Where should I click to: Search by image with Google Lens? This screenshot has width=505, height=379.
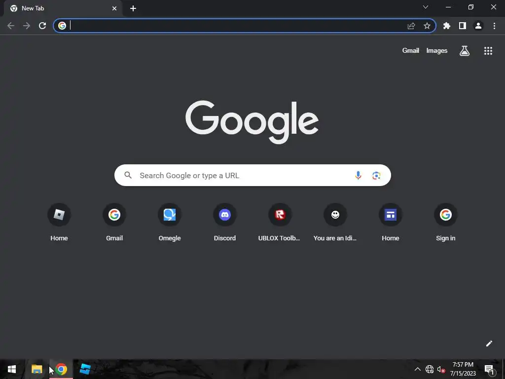[376, 175]
